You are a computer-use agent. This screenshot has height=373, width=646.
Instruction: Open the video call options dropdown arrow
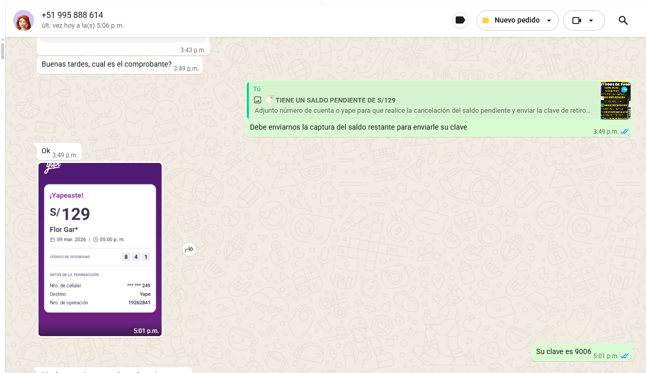coord(591,21)
